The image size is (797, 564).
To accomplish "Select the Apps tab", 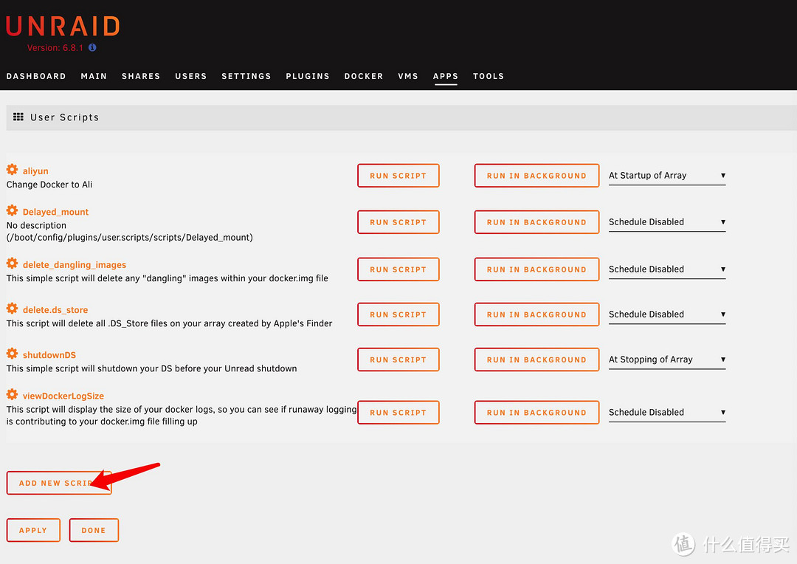I will coord(445,76).
